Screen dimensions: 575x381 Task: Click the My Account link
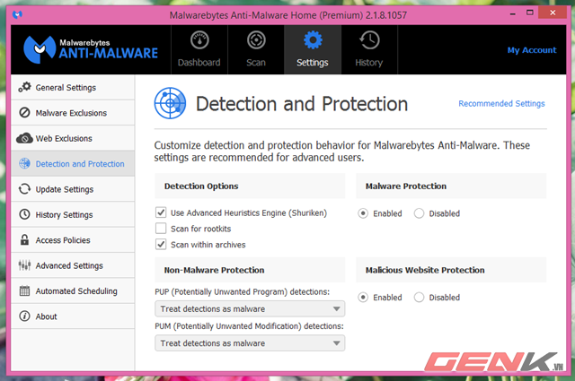[532, 50]
